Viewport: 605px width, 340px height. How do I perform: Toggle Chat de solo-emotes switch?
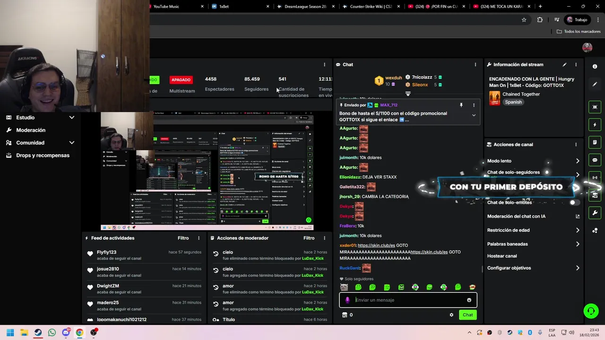tap(574, 203)
